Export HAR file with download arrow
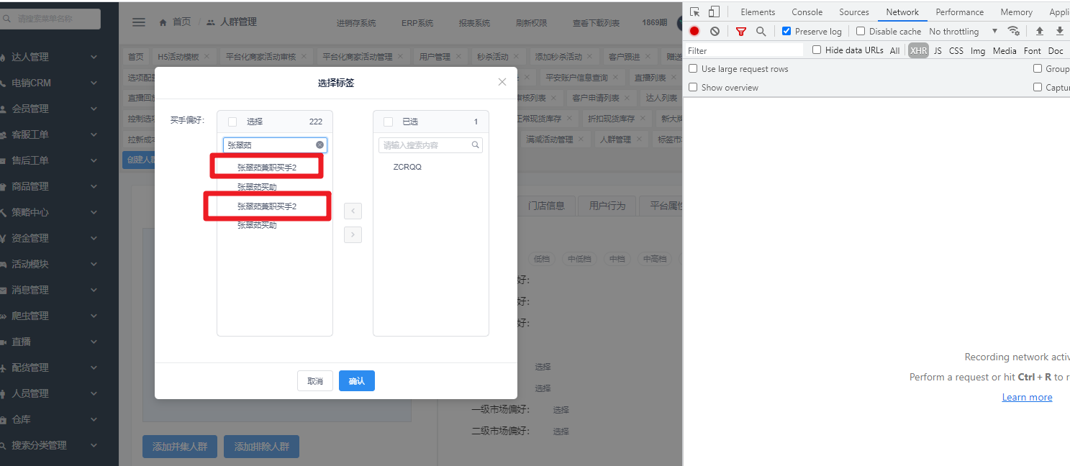This screenshot has width=1070, height=466. pos(1059,31)
